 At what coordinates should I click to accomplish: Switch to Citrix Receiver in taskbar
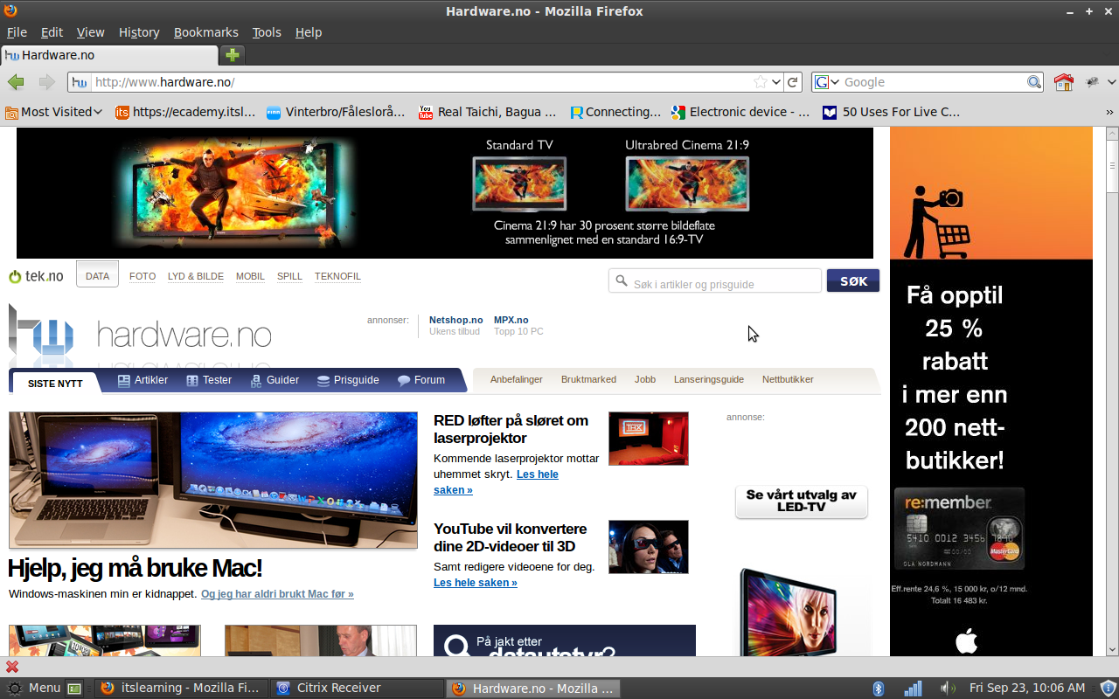[357, 689]
